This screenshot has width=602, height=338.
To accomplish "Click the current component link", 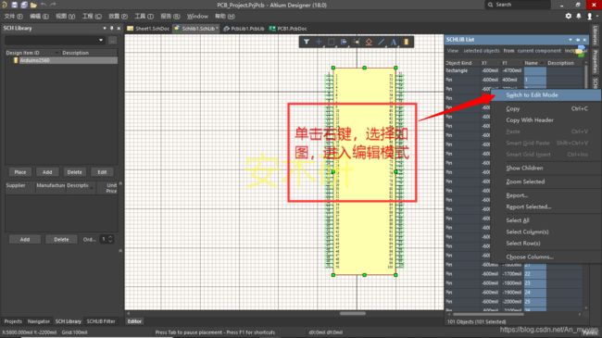I will 539,51.
